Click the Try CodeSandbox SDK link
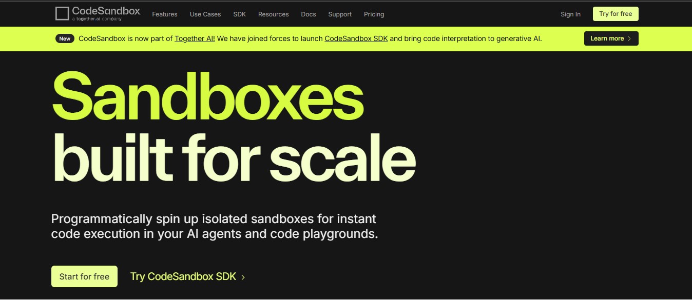The image size is (692, 300). (183, 276)
